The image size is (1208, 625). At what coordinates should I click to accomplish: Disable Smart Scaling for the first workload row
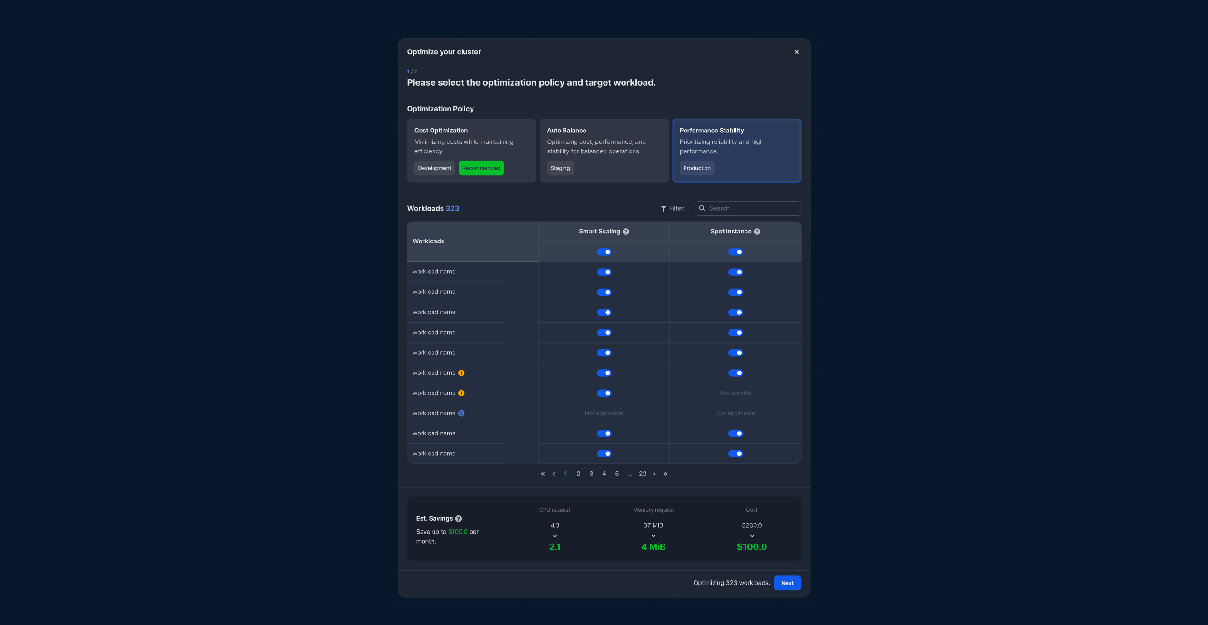point(604,272)
